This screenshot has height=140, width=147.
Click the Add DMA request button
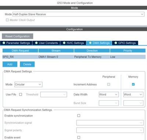click(x=10, y=64)
